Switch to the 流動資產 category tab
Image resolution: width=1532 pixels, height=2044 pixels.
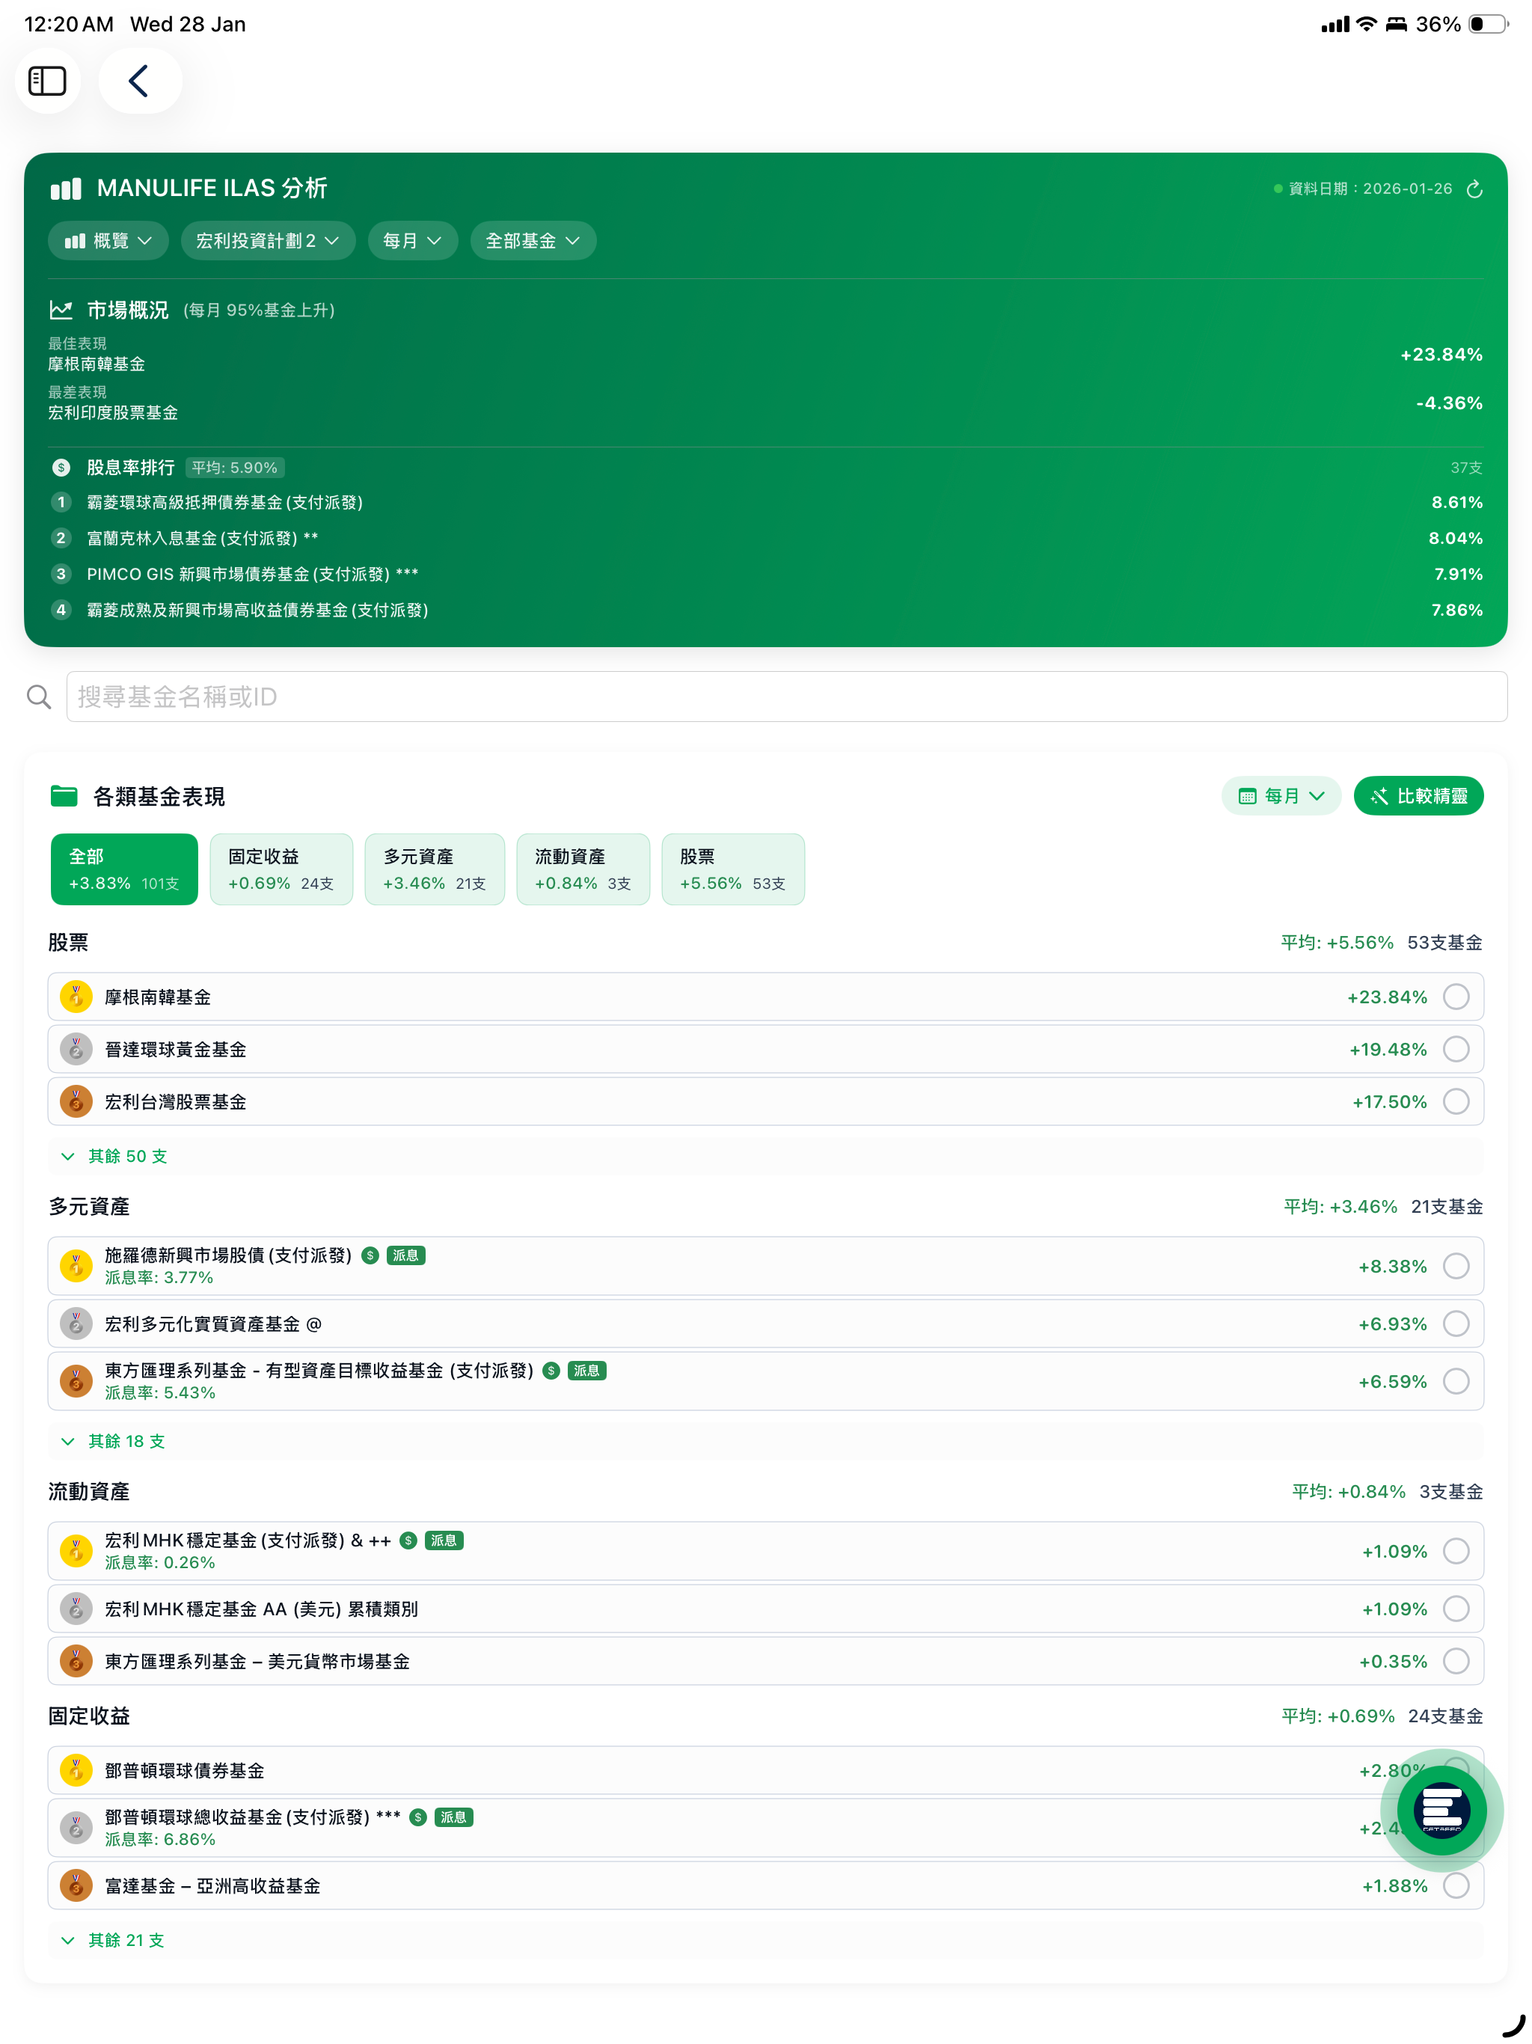tap(583, 869)
